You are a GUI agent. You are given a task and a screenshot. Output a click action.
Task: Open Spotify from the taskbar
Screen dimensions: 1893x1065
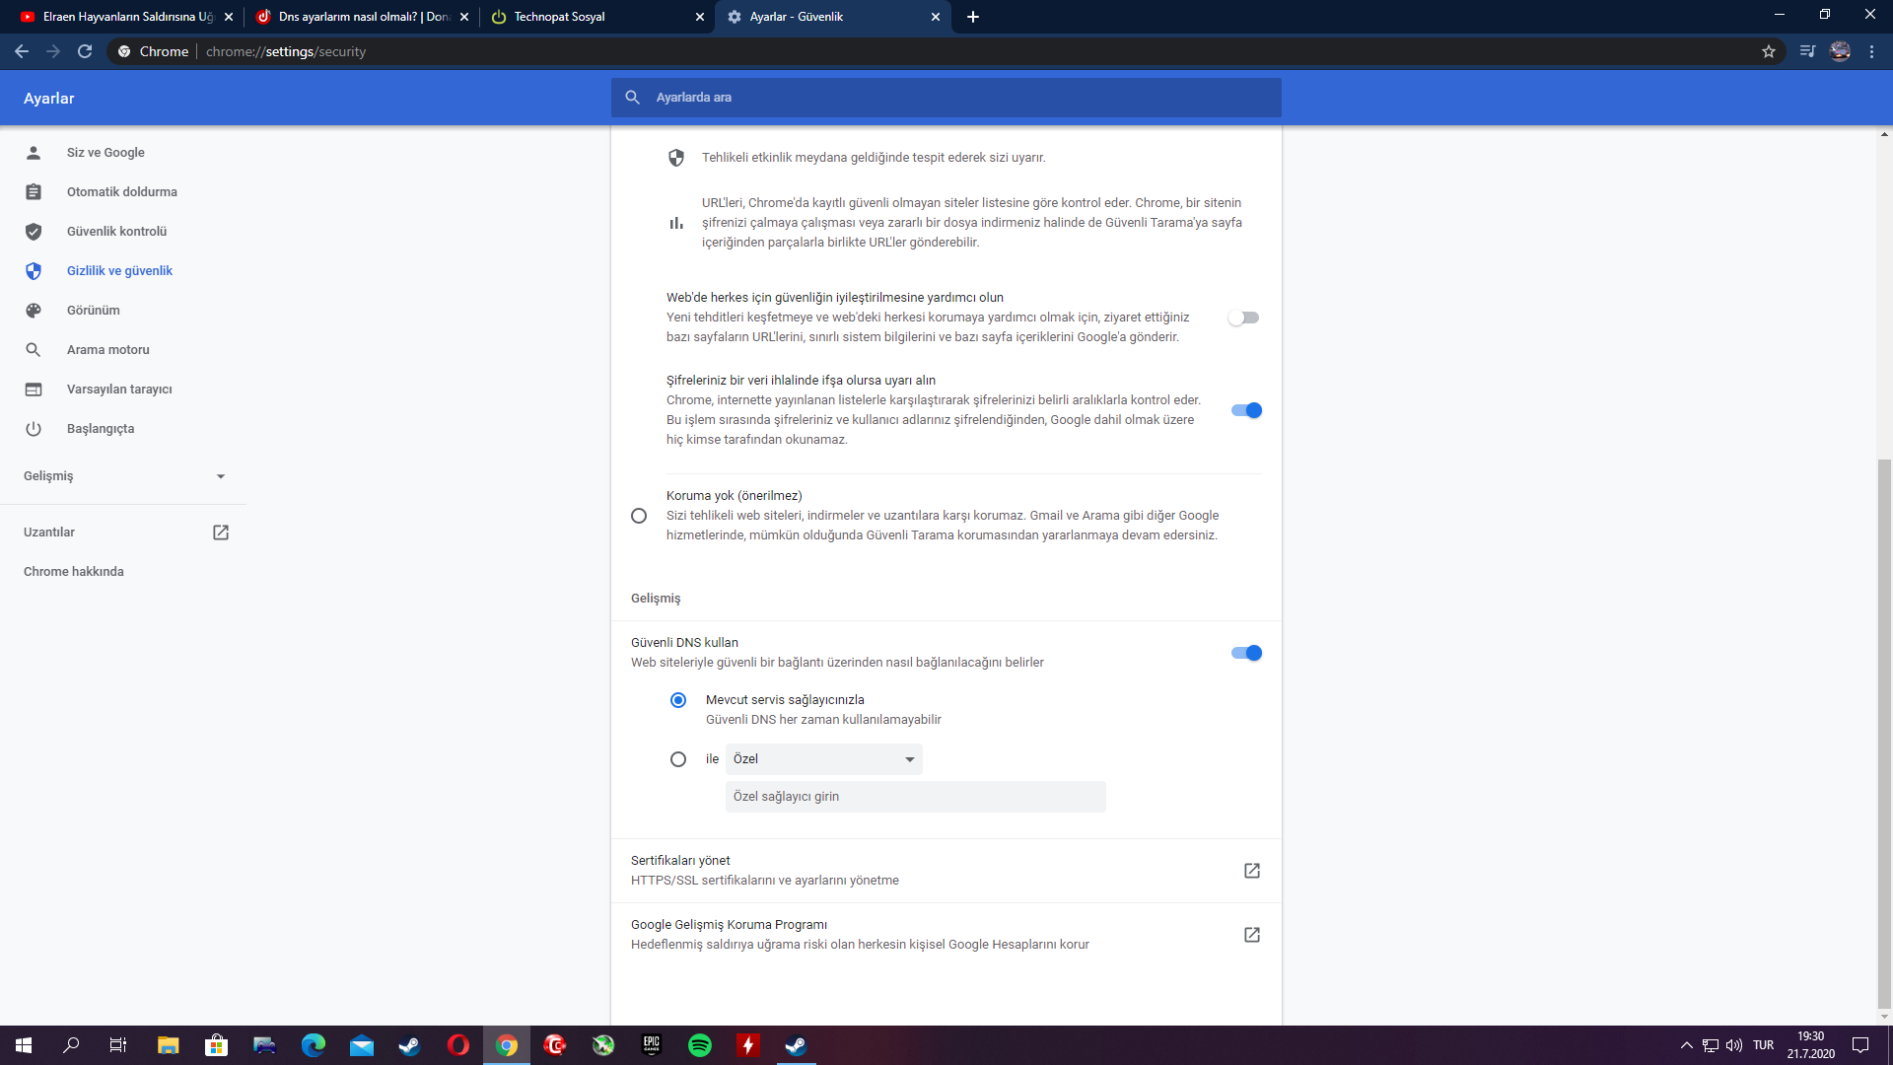(x=700, y=1045)
